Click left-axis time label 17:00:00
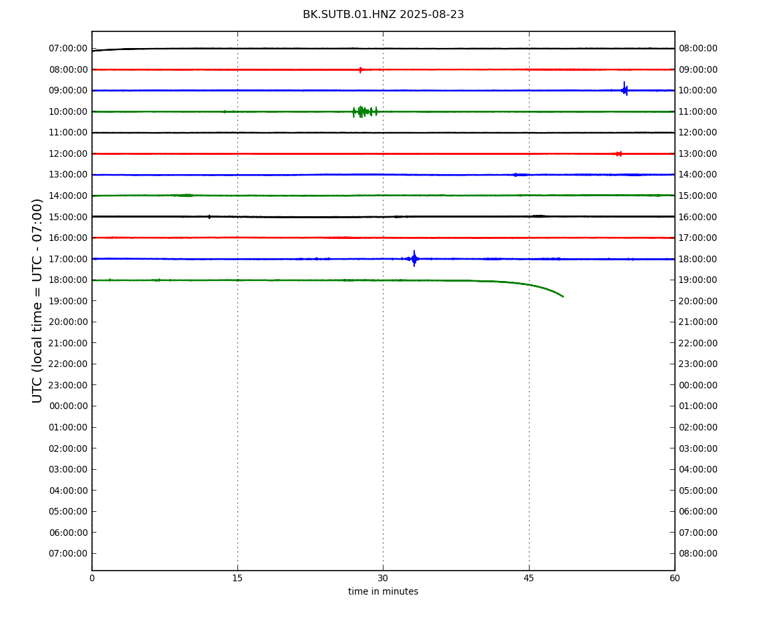This screenshot has height=634, width=767. click(68, 259)
